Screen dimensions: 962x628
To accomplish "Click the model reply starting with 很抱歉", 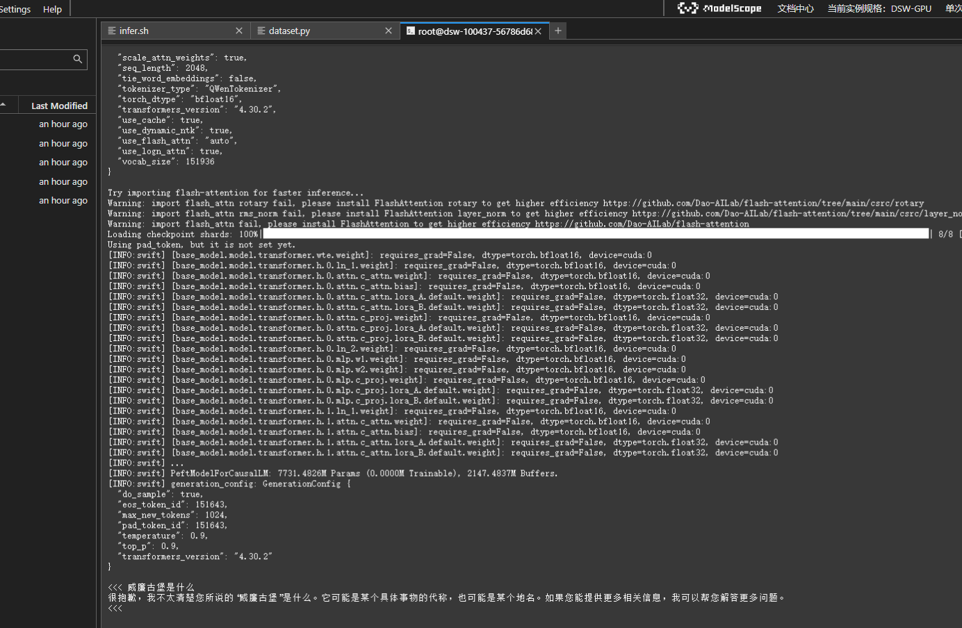I will tap(448, 597).
